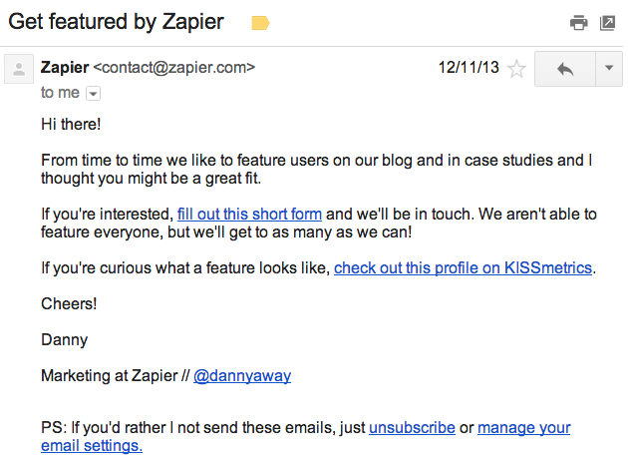Viewport: 628px width, 460px height.
Task: Click the 12/11/13 message date
Action: pyautogui.click(x=467, y=68)
